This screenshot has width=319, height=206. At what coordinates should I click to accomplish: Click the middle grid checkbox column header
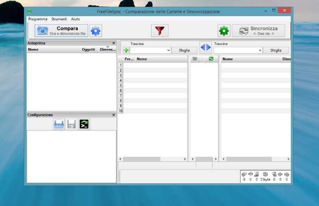click(195, 59)
